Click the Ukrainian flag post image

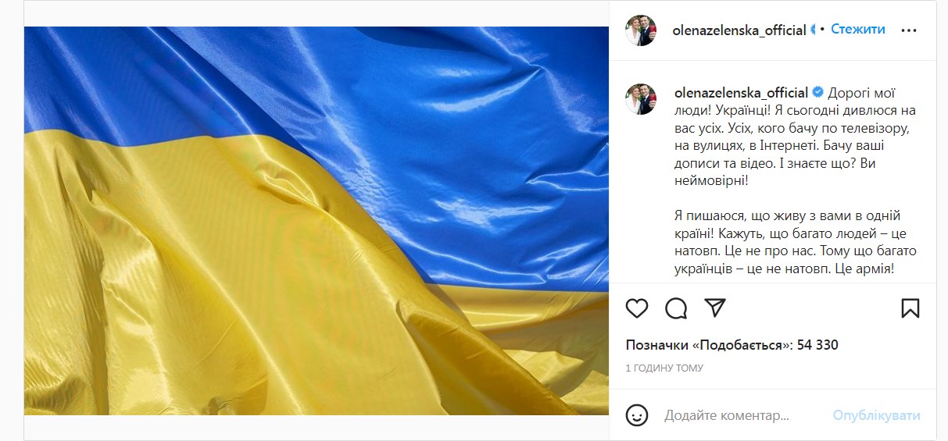coord(317,221)
